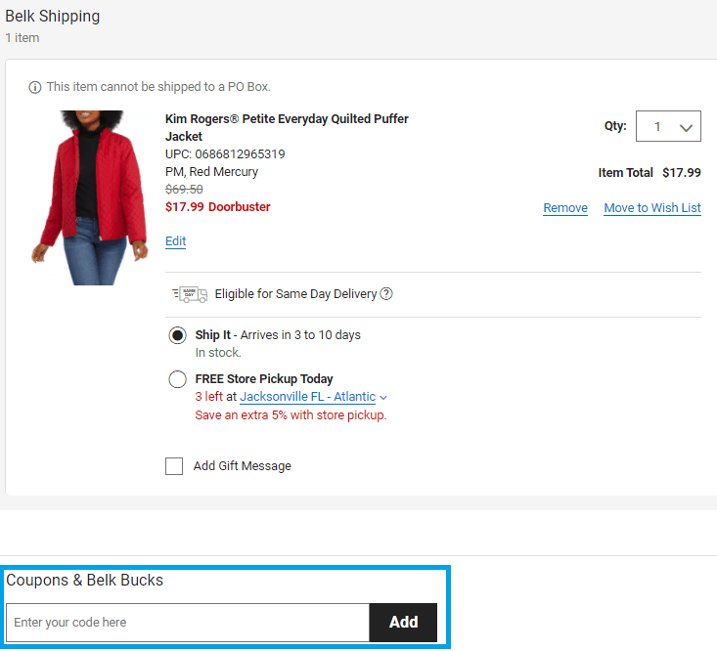Image resolution: width=717 pixels, height=651 pixels.
Task: Click the Edit link for the jacket
Action: (176, 241)
